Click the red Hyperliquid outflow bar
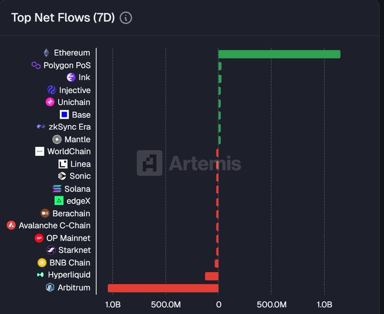This screenshot has width=384, height=314. coord(212,276)
